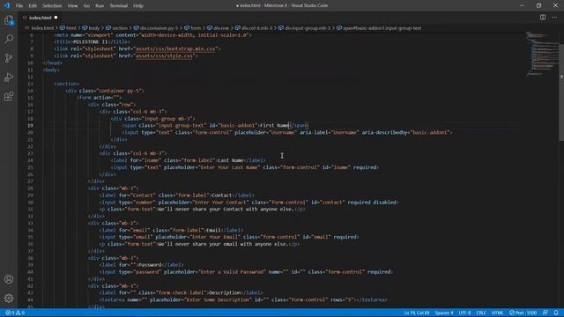Click 'Password' label text on line 39
Screen dimensions: 564x317
pos(150,265)
